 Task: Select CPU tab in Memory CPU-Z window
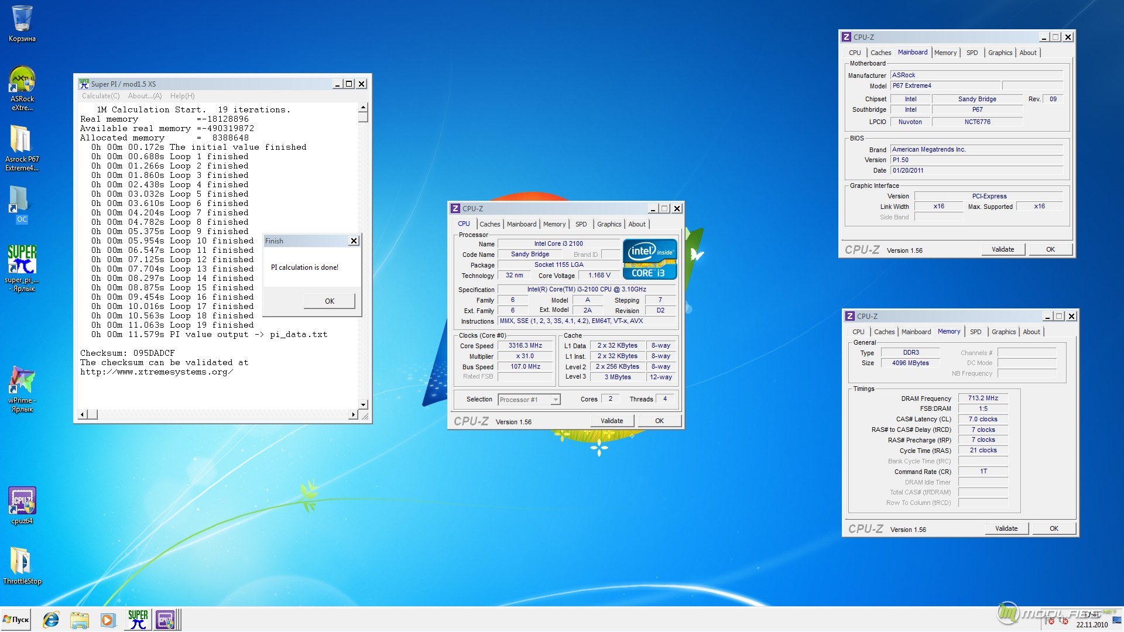(x=858, y=332)
